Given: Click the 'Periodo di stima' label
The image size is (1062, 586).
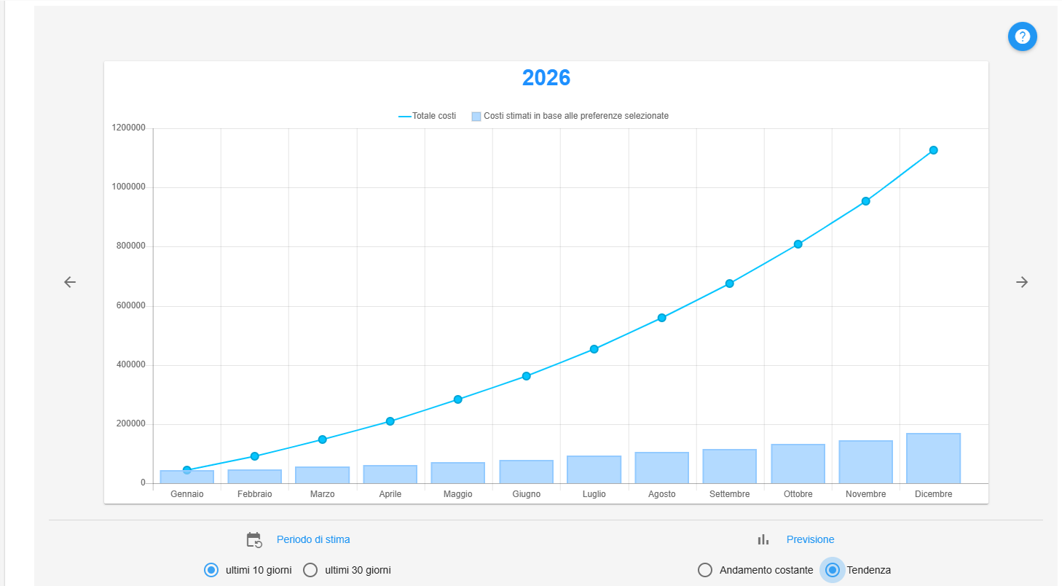Looking at the screenshot, I should click(x=313, y=539).
